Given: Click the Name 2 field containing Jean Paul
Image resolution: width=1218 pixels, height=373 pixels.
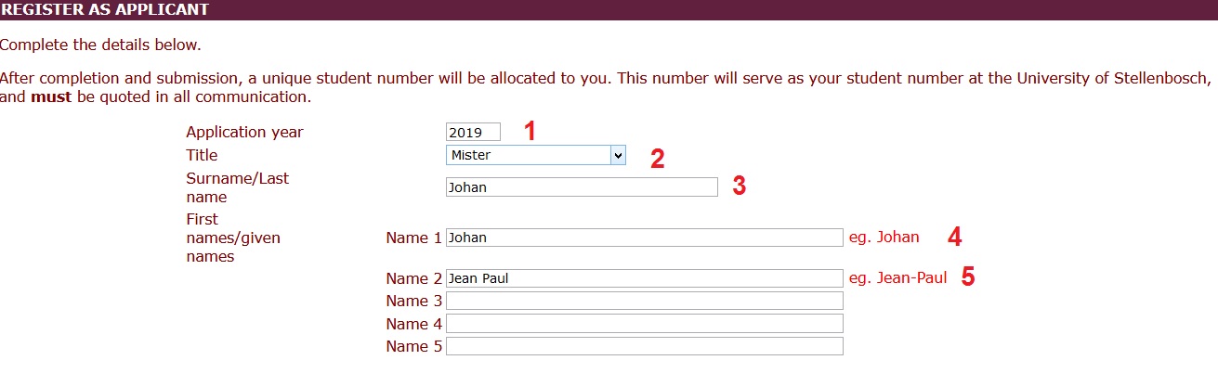Looking at the screenshot, I should coord(644,278).
